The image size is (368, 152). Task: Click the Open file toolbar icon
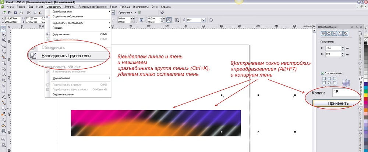coord(10,12)
